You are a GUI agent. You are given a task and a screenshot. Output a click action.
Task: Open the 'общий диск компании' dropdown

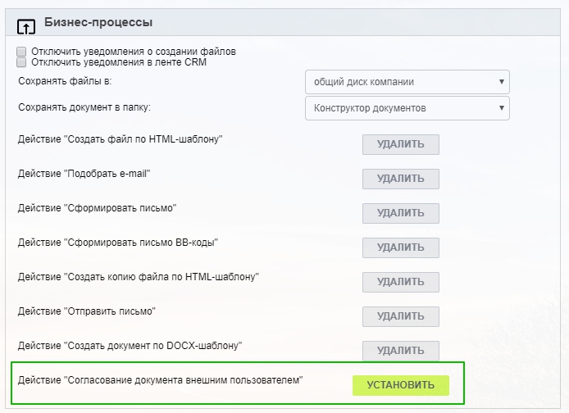pos(407,82)
